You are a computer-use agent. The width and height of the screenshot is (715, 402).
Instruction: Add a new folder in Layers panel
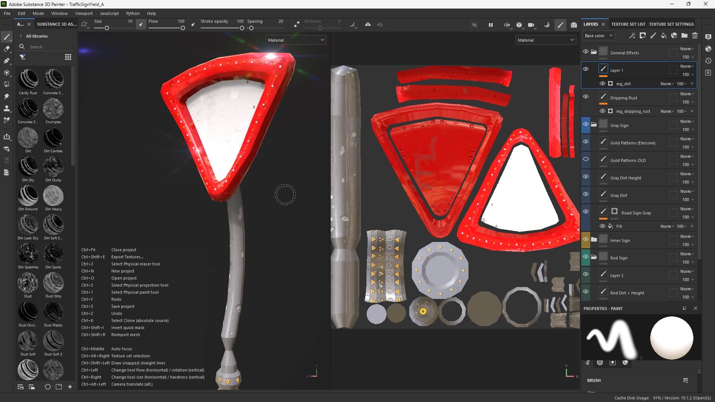684,36
